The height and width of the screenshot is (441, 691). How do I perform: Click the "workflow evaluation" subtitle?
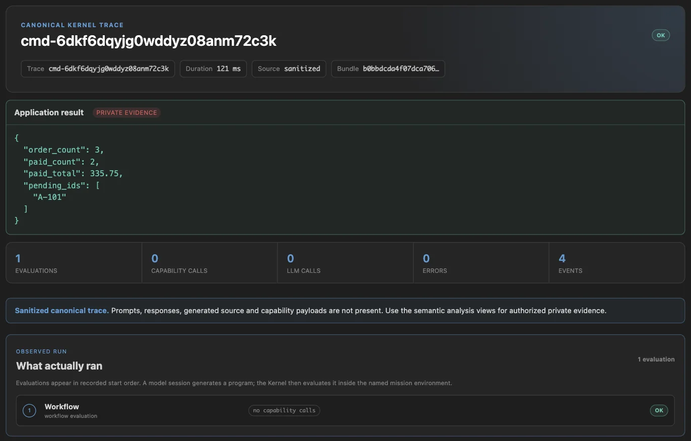(x=71, y=416)
